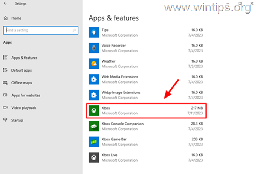Click the Voice Recorder app name
This screenshot has height=174, width=257.
click(114, 46)
